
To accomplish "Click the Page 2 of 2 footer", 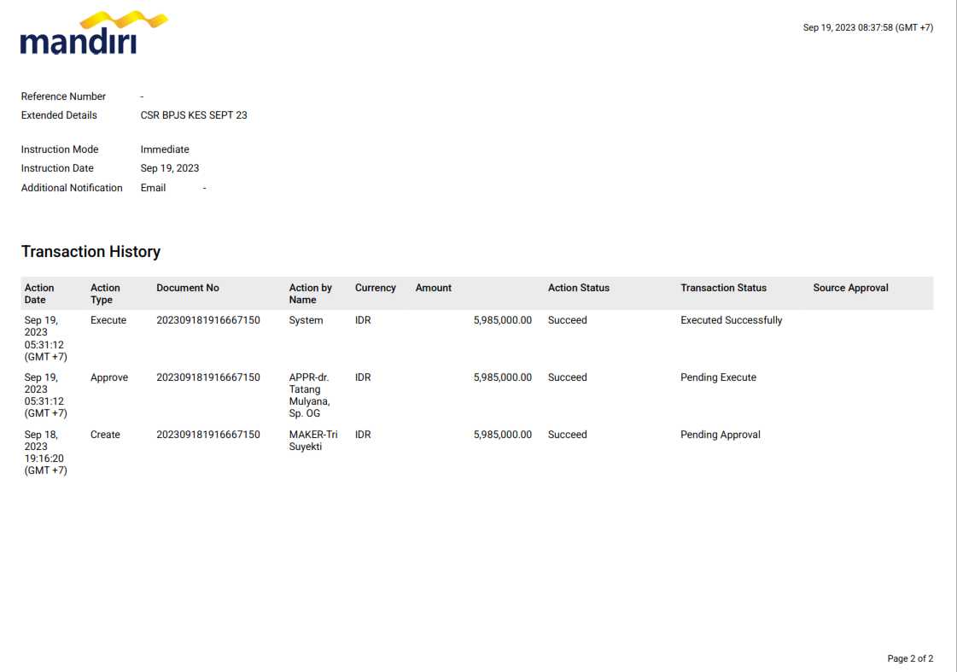I will tap(910, 659).
